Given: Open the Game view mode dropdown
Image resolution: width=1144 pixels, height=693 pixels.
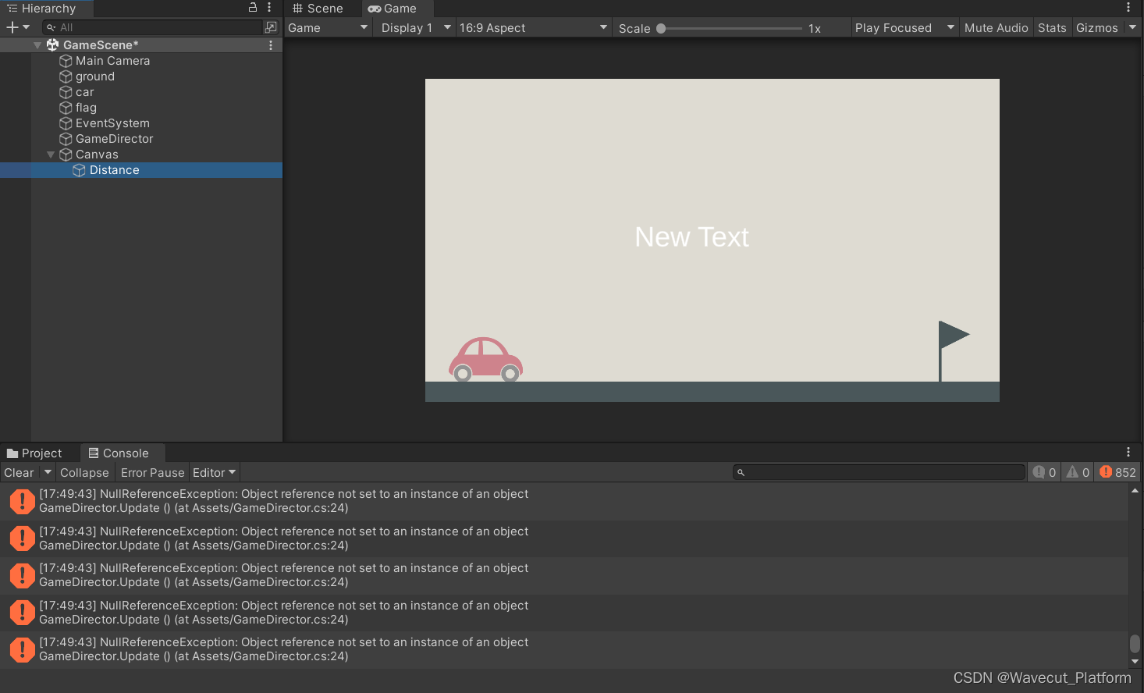Looking at the screenshot, I should pyautogui.click(x=328, y=28).
